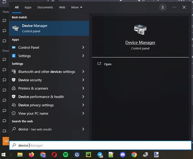
Task: Click the Settings app gear icon
Action: tap(14, 56)
